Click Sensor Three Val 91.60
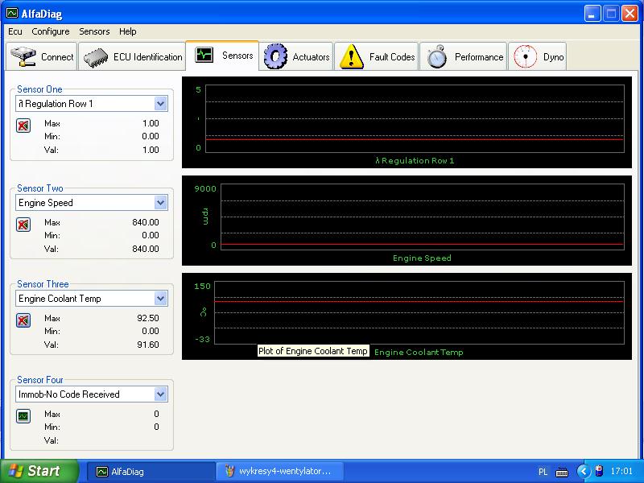The image size is (644, 483). pos(148,345)
